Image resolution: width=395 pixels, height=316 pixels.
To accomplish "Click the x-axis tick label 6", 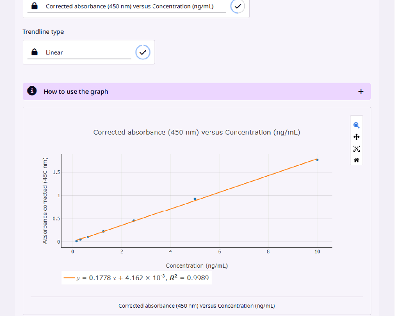I will (x=220, y=252).
